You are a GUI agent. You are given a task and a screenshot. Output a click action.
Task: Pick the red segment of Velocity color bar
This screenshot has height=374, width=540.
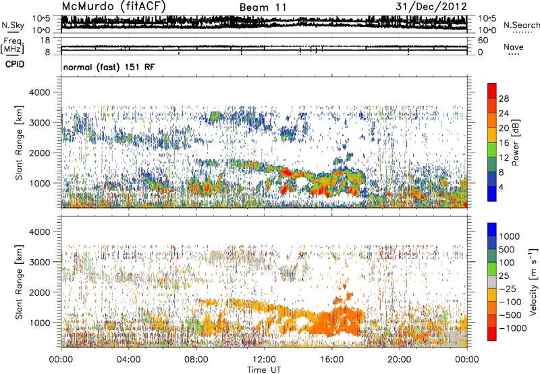coord(492,334)
